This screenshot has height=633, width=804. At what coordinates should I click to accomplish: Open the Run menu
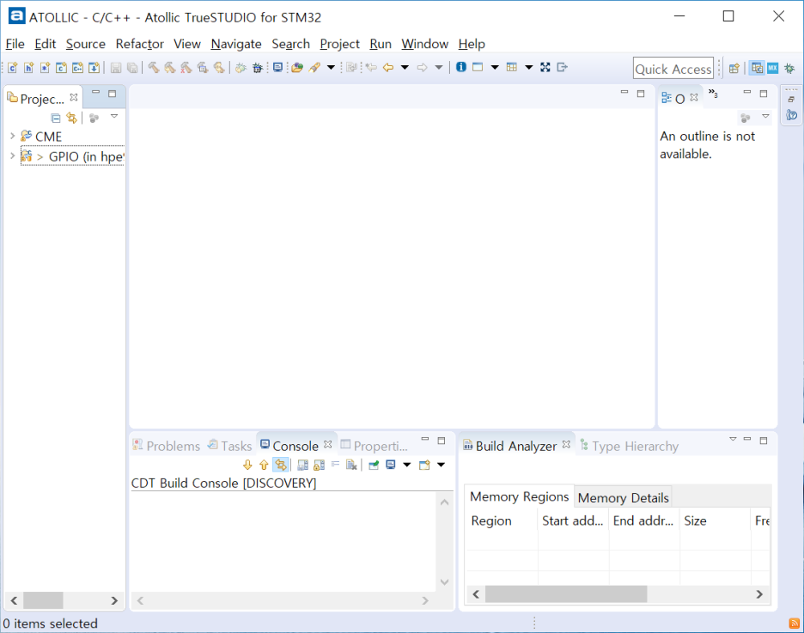pyautogui.click(x=381, y=44)
